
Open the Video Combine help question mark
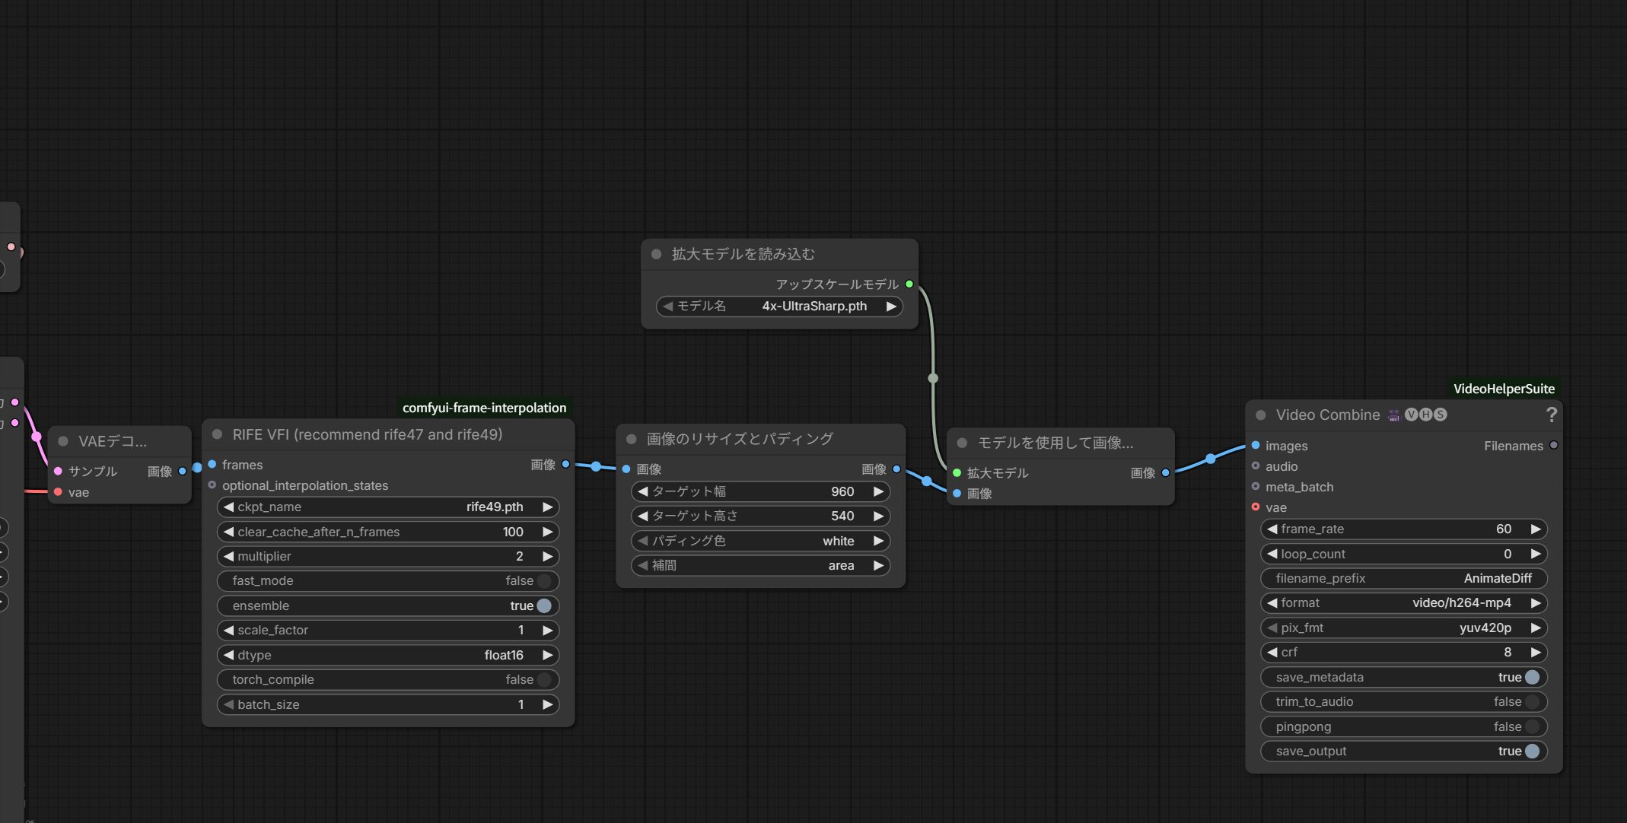(1551, 415)
